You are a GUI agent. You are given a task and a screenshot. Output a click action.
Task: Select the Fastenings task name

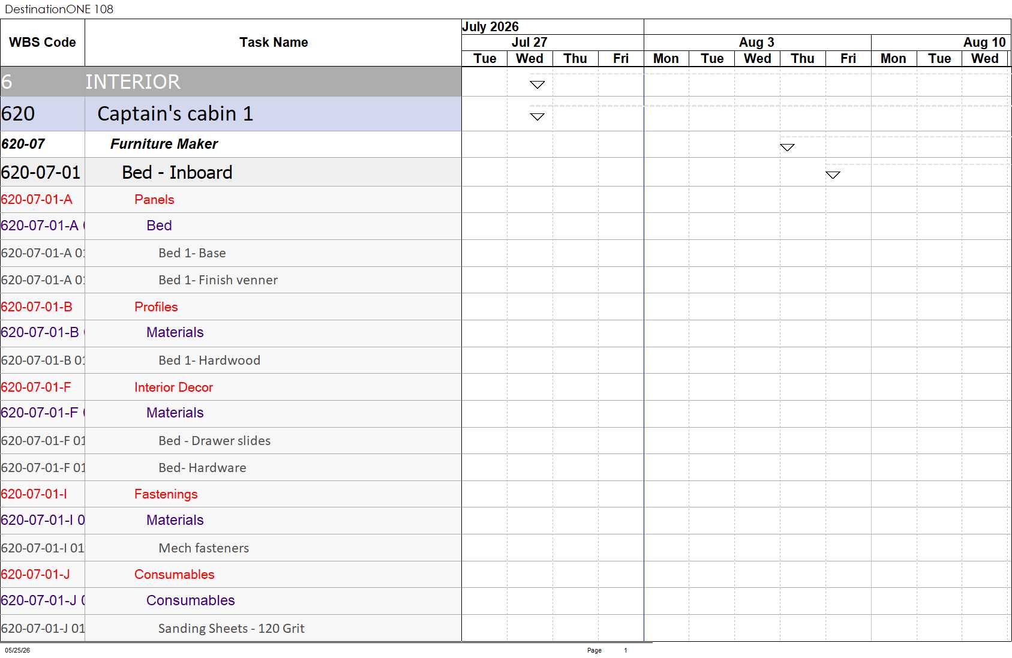pos(166,494)
